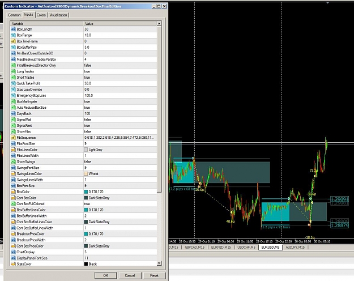Screen dimensions: 354x281
Task: Click the LightGray swatch for FibsLinesColor
Action: pyautogui.click(x=86, y=150)
